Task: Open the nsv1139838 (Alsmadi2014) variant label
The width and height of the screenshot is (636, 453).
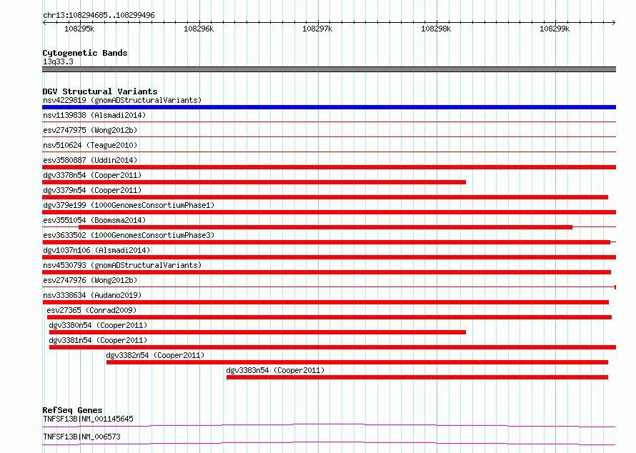Action: (x=94, y=115)
